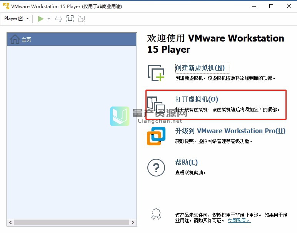Enter full screen mode icon
This screenshot has height=233, width=297.
tap(70, 19)
